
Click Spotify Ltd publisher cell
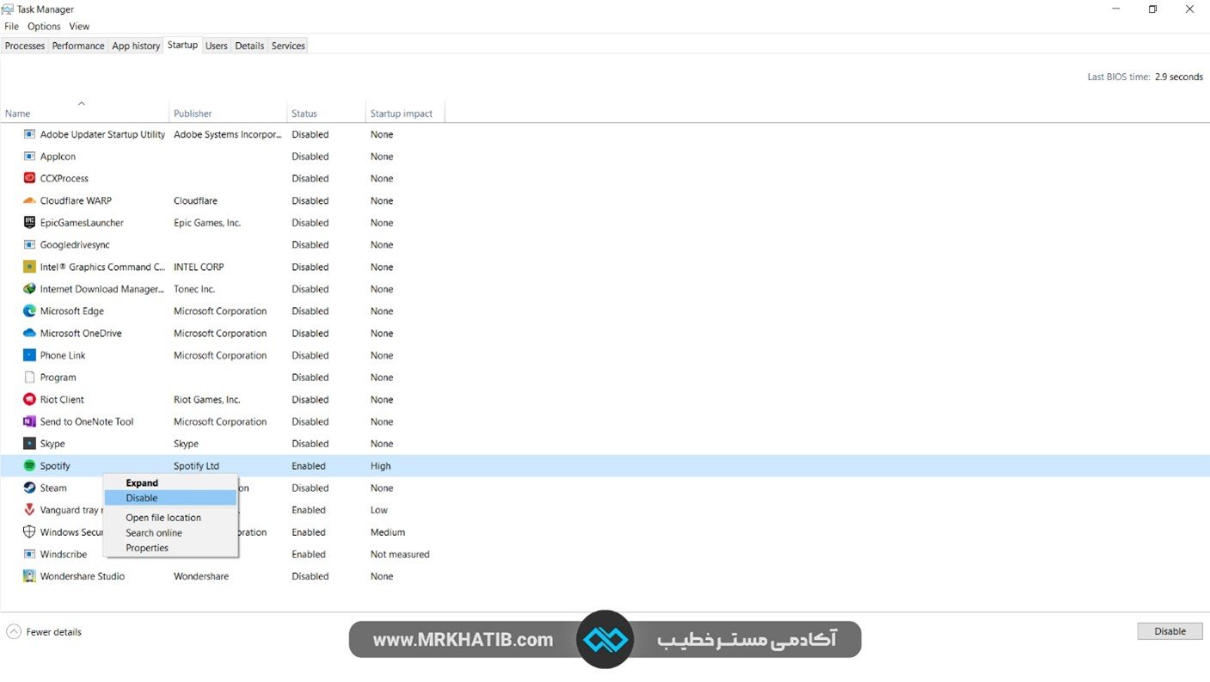point(196,466)
